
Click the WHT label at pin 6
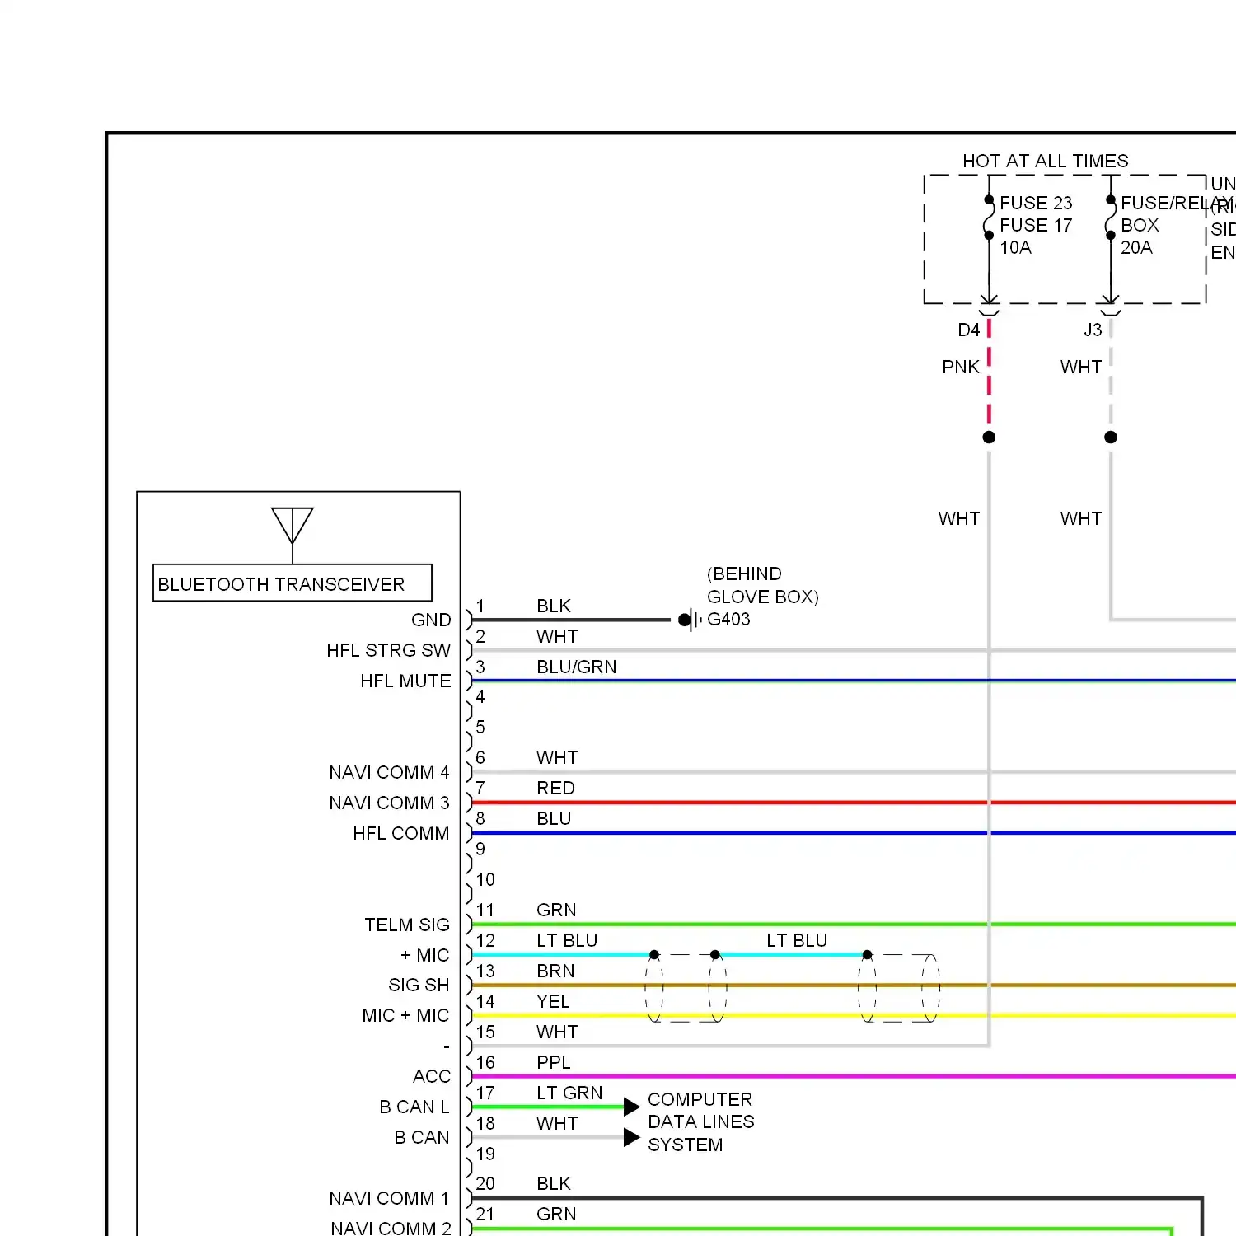tap(557, 757)
